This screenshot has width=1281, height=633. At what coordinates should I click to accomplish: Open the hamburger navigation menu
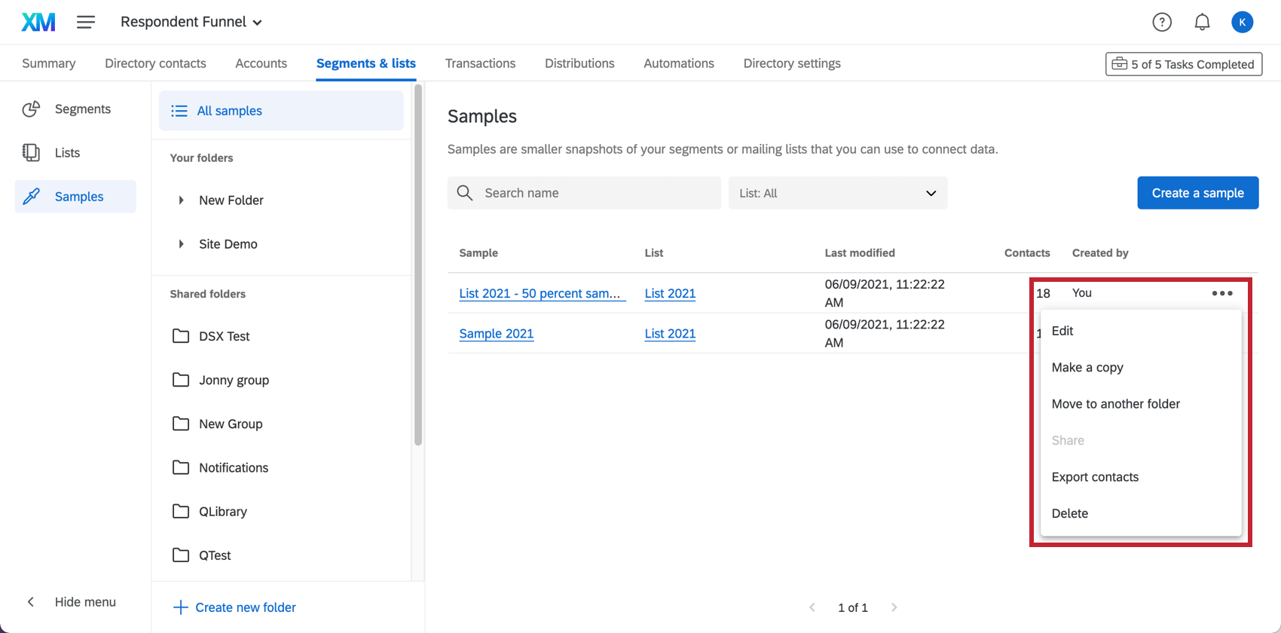(x=86, y=22)
